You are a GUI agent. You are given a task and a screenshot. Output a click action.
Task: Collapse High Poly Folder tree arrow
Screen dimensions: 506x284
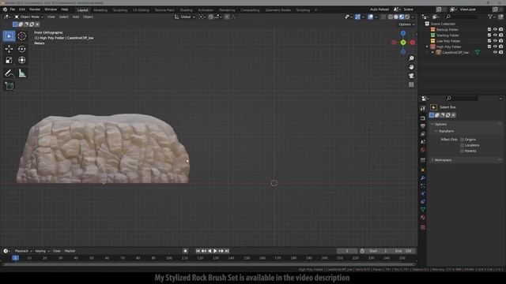[x=427, y=47]
